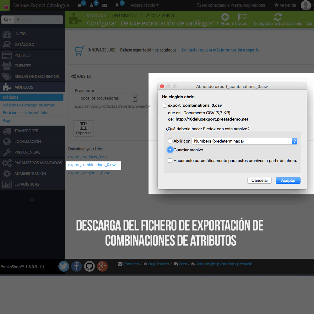Open the search type dropdown
Image resolution: width=314 pixels, height=314 pixels.
[8, 19]
